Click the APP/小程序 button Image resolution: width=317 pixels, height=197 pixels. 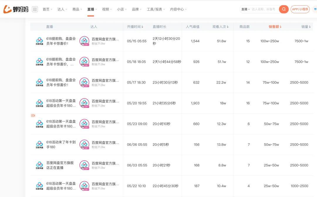(x=300, y=9)
